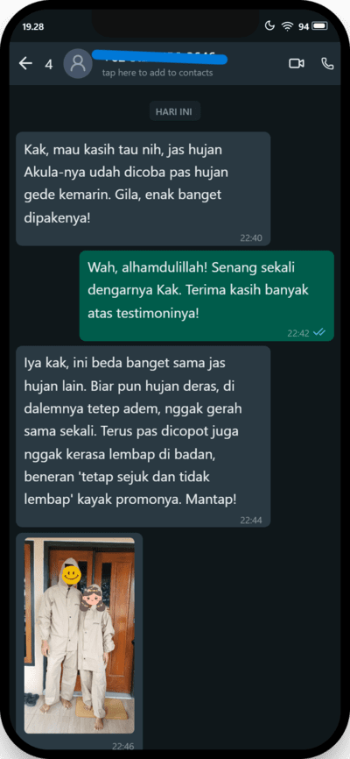The width and height of the screenshot is (350, 759).
Task: Tap the battery indicator in status bar
Action: [319, 26]
